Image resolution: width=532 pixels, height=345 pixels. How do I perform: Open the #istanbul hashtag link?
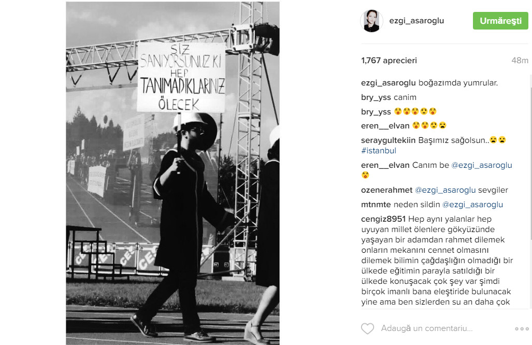(x=379, y=151)
